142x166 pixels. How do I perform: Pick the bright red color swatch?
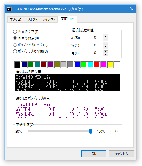tap(97, 65)
